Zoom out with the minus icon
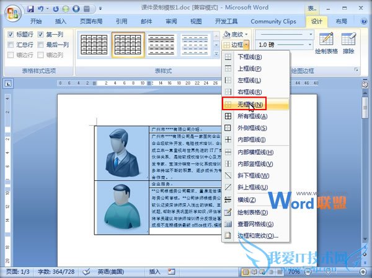The width and height of the screenshot is (372, 278). click(308, 271)
